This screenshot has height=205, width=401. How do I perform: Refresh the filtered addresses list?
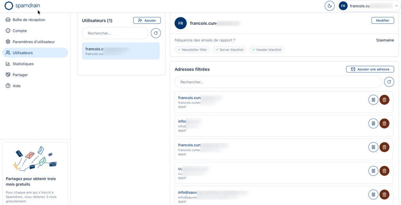pyautogui.click(x=389, y=82)
